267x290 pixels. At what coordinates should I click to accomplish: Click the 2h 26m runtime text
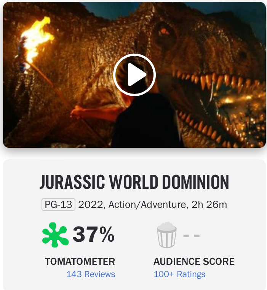pyautogui.click(x=209, y=204)
